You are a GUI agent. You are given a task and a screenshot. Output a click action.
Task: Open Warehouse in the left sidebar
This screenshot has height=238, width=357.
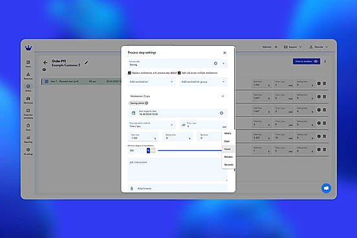pyautogui.click(x=28, y=100)
